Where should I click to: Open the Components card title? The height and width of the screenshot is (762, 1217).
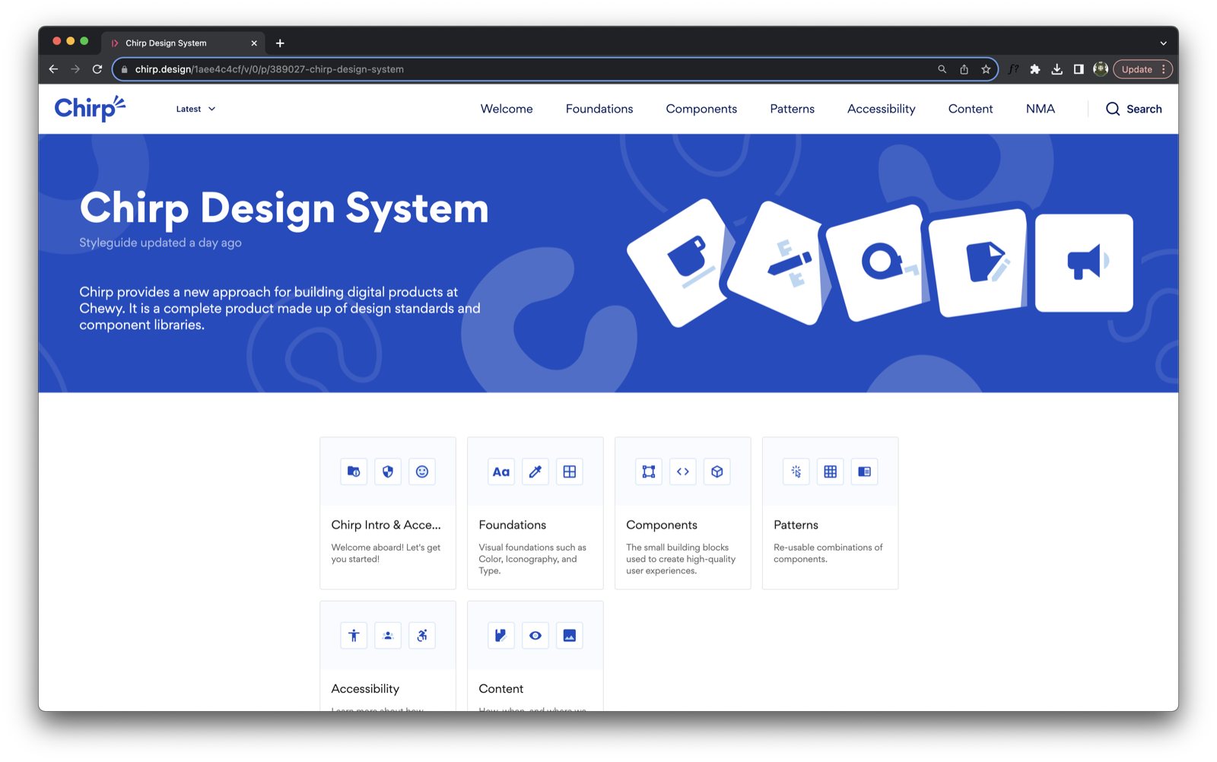tap(662, 525)
